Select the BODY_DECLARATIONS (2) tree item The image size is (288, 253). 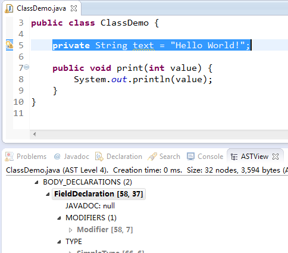point(87,182)
